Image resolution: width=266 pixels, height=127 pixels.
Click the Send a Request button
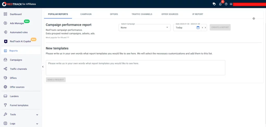pyautogui.click(x=56, y=80)
